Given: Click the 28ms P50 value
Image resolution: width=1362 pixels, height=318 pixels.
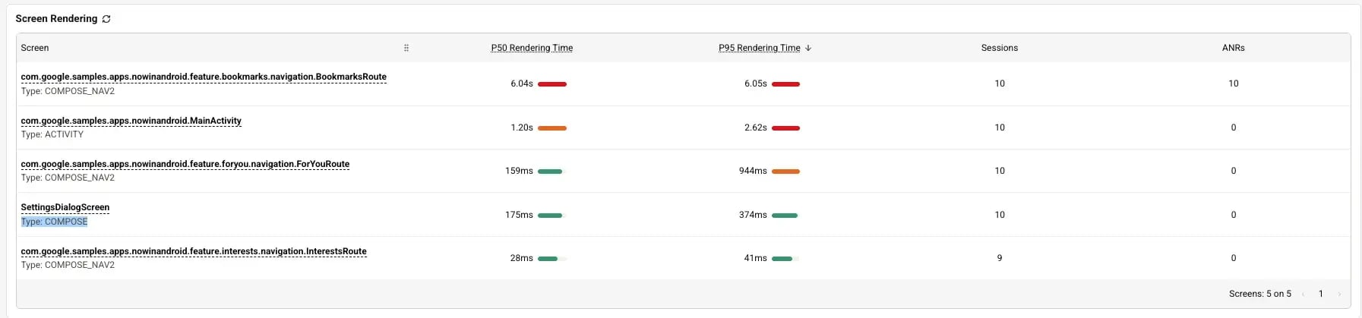Looking at the screenshot, I should (x=522, y=258).
